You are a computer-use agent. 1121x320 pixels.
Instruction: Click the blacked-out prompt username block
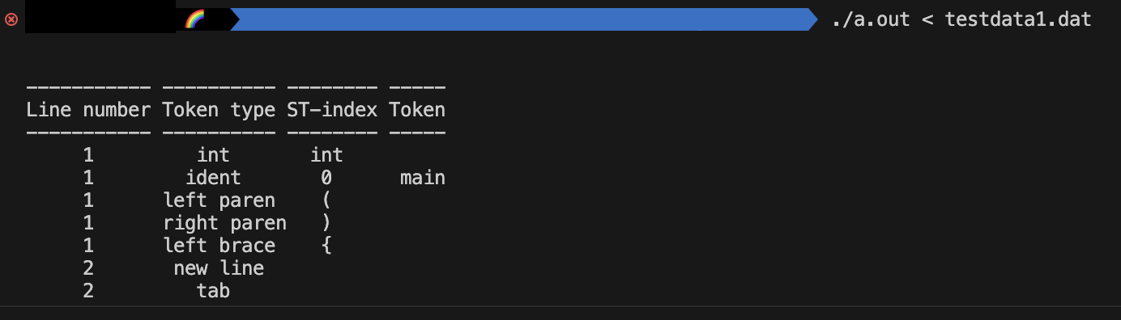coord(100,19)
